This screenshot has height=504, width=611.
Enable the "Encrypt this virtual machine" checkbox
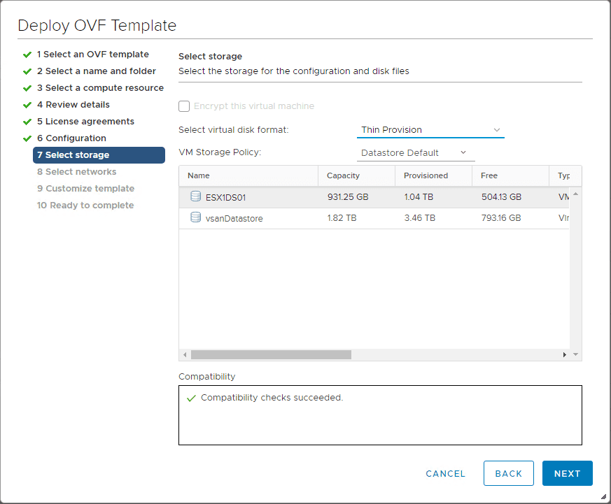point(184,106)
